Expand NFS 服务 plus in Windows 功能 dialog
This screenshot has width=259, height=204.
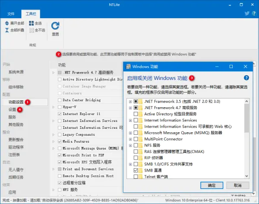click(x=130, y=145)
